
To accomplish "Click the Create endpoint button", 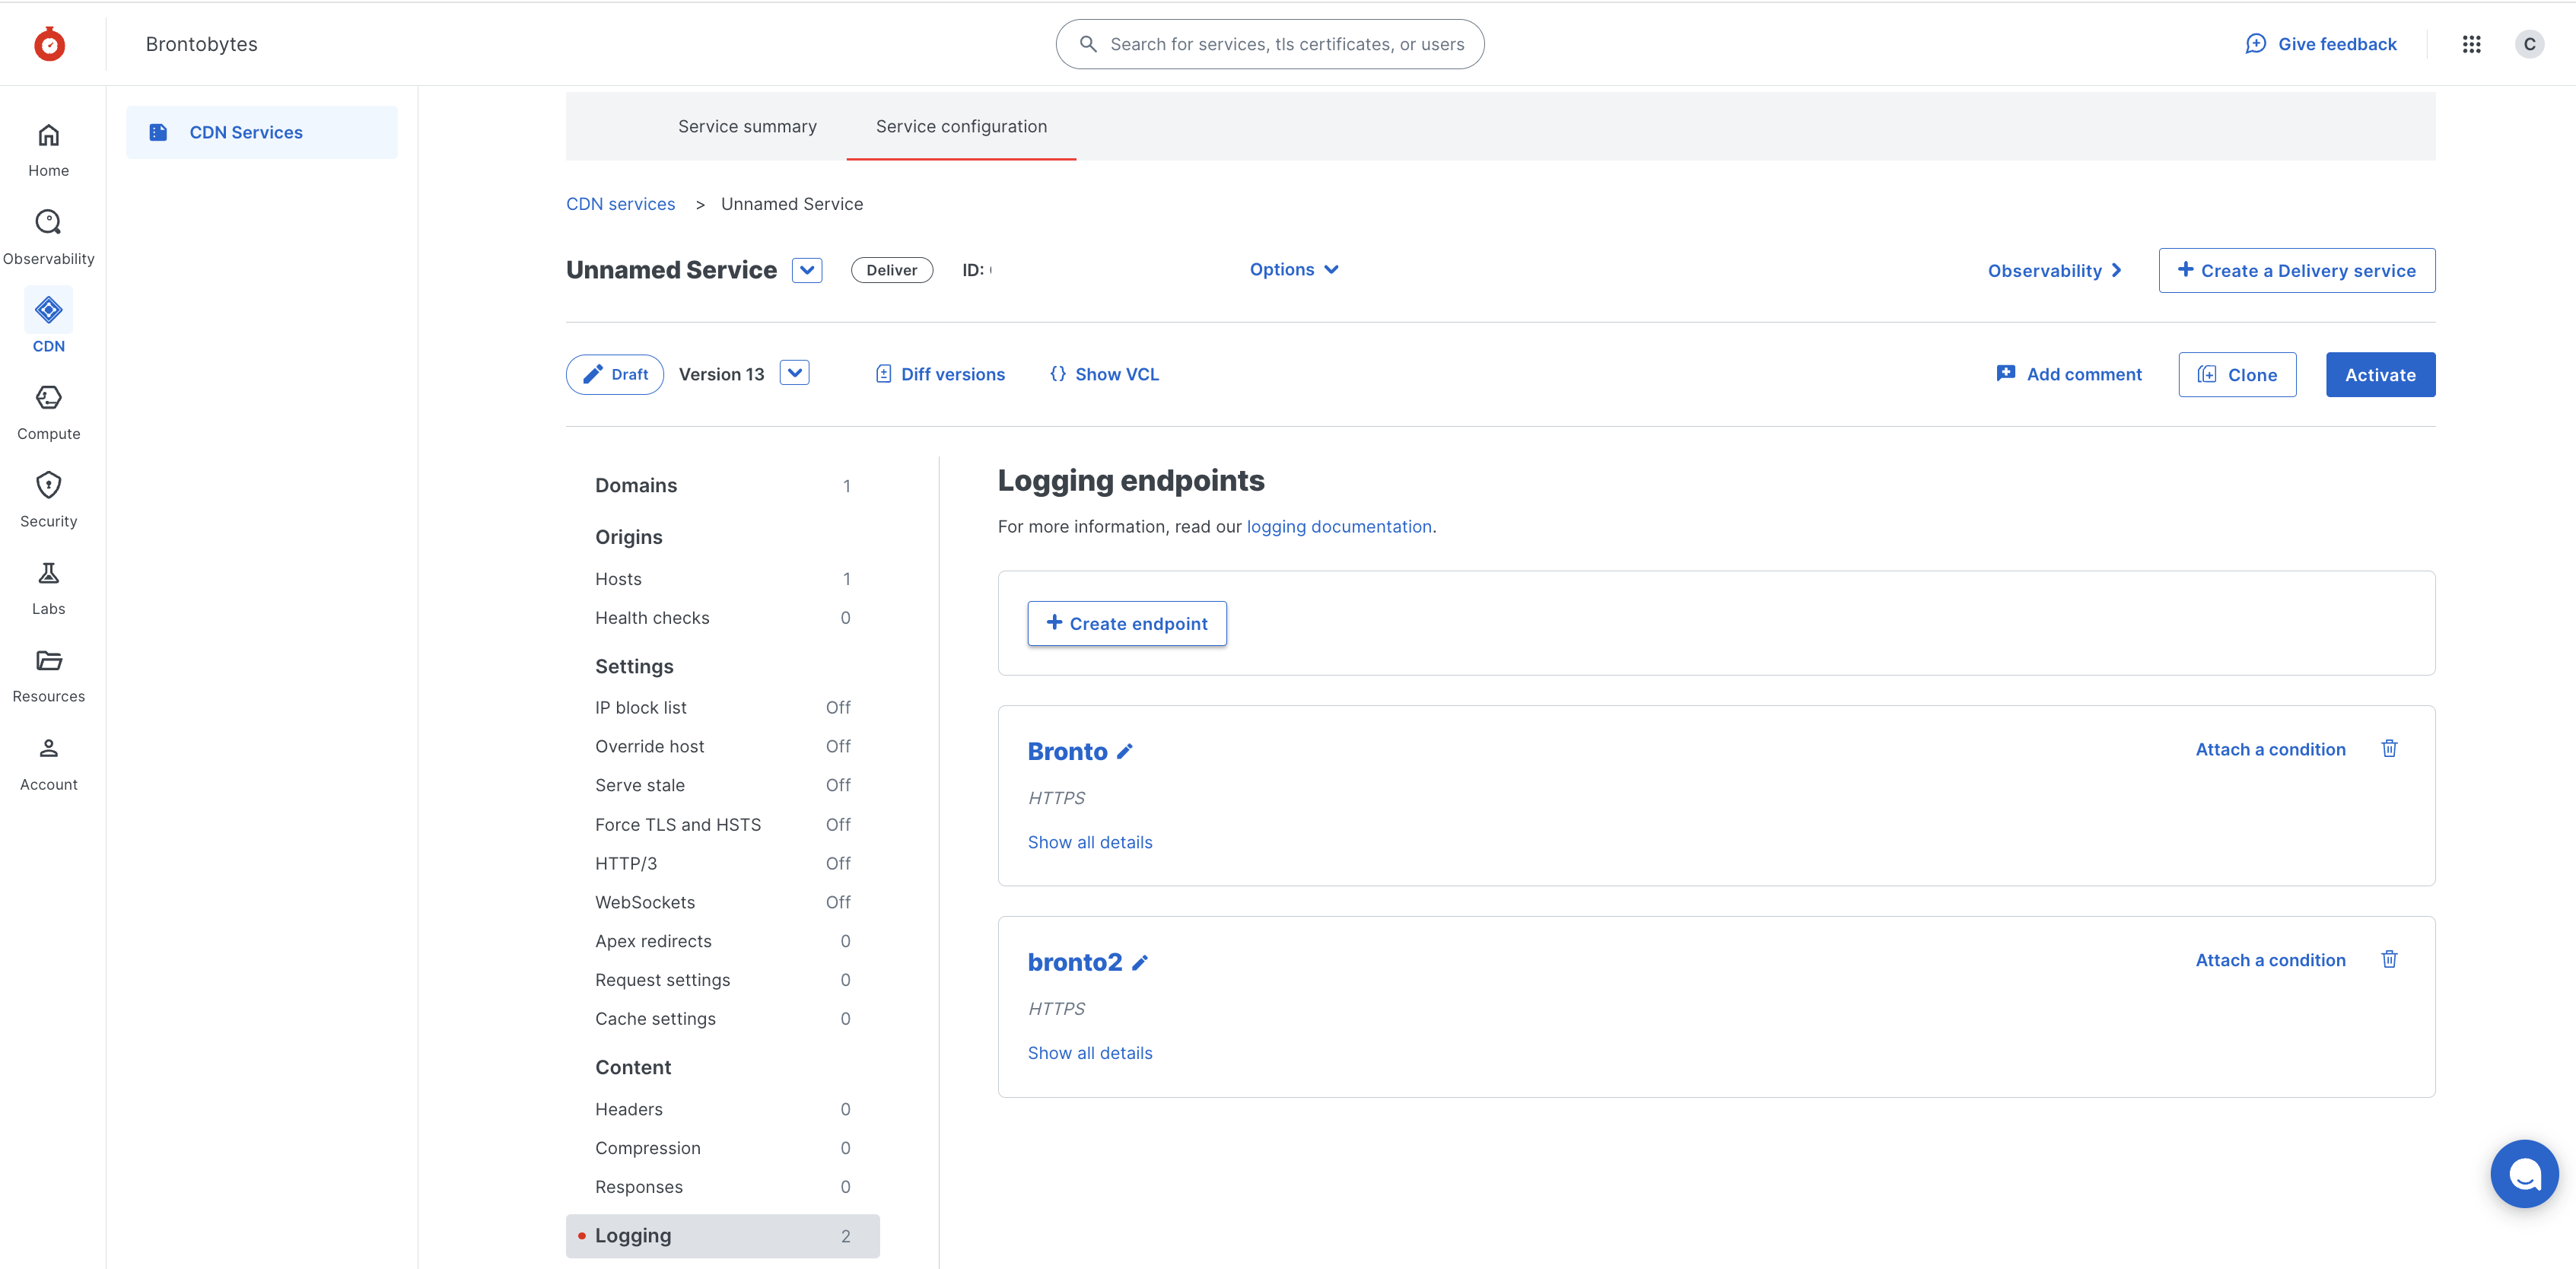I will (1126, 624).
